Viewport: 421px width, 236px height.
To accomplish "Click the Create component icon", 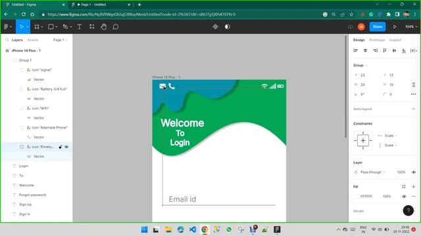I will (215, 27).
